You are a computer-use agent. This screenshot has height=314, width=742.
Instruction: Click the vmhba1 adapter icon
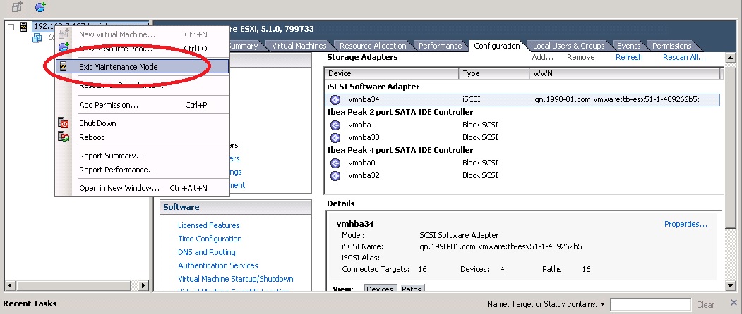point(335,125)
